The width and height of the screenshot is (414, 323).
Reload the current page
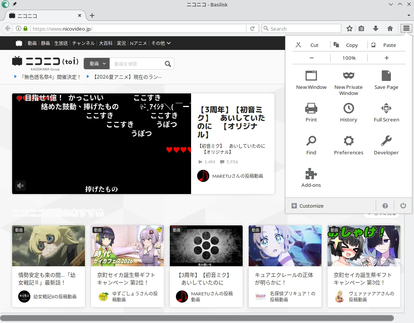pyautogui.click(x=252, y=28)
